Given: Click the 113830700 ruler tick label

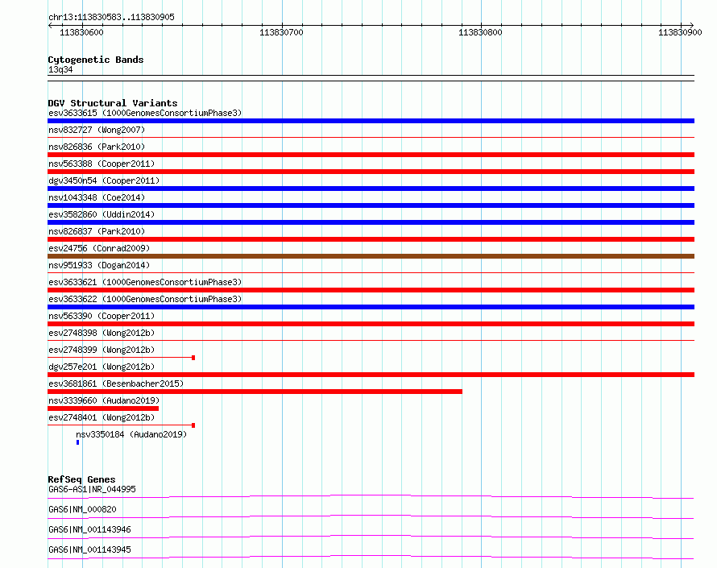Looking at the screenshot, I should pyautogui.click(x=281, y=32).
